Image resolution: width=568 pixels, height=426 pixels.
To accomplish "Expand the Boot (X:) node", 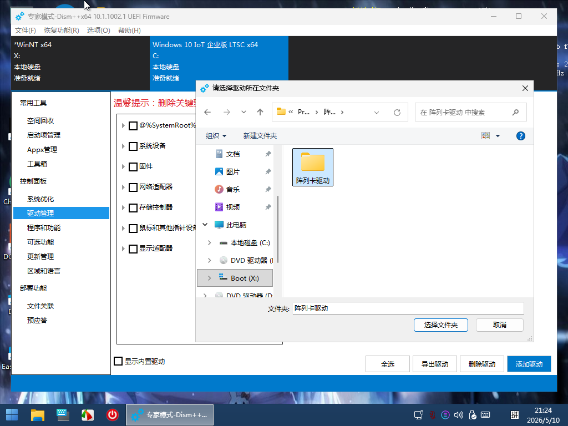I will pyautogui.click(x=209, y=278).
